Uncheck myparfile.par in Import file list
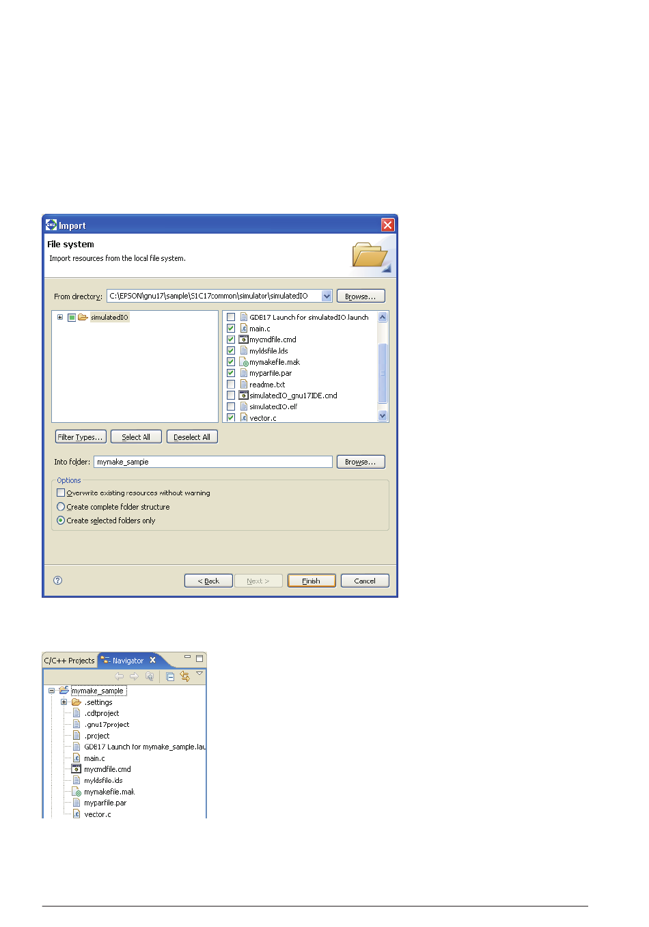This screenshot has height=927, width=649. tap(231, 373)
